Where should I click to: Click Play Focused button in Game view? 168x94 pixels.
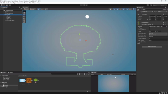point(134,74)
